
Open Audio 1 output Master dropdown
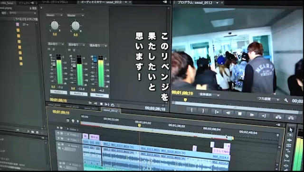[x=54, y=15]
